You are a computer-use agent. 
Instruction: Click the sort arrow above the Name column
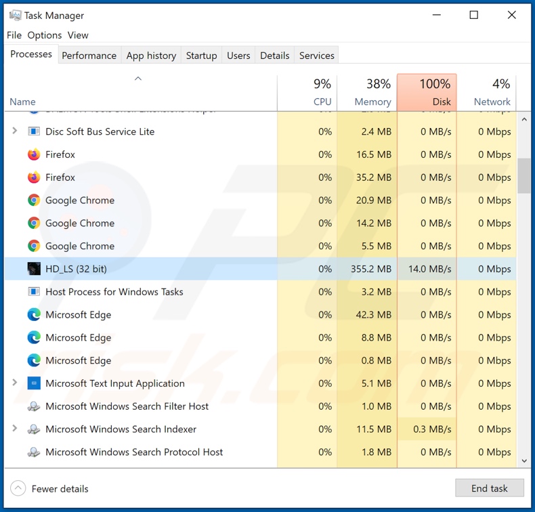[138, 79]
